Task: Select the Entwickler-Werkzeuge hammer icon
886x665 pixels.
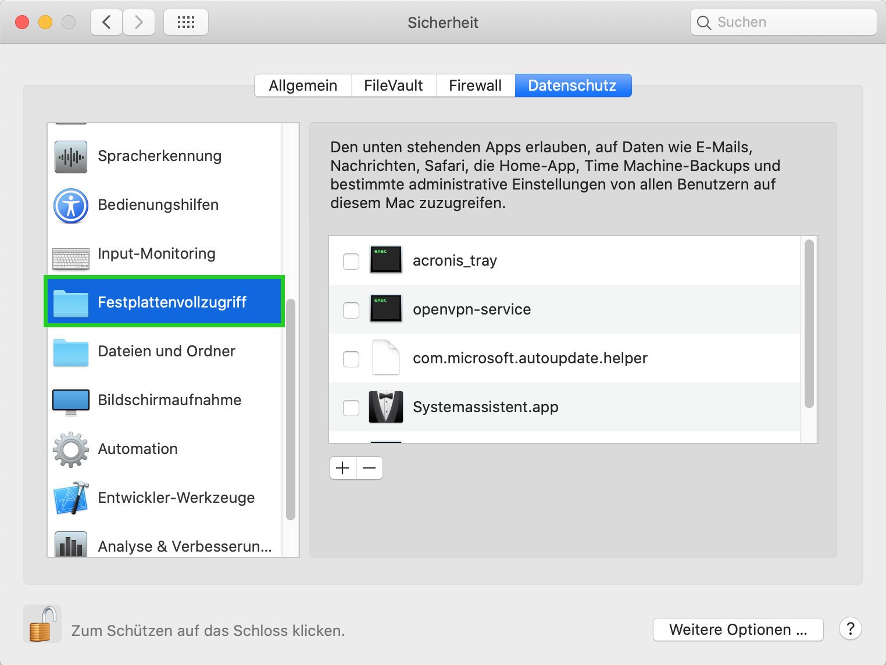Action: 70,498
